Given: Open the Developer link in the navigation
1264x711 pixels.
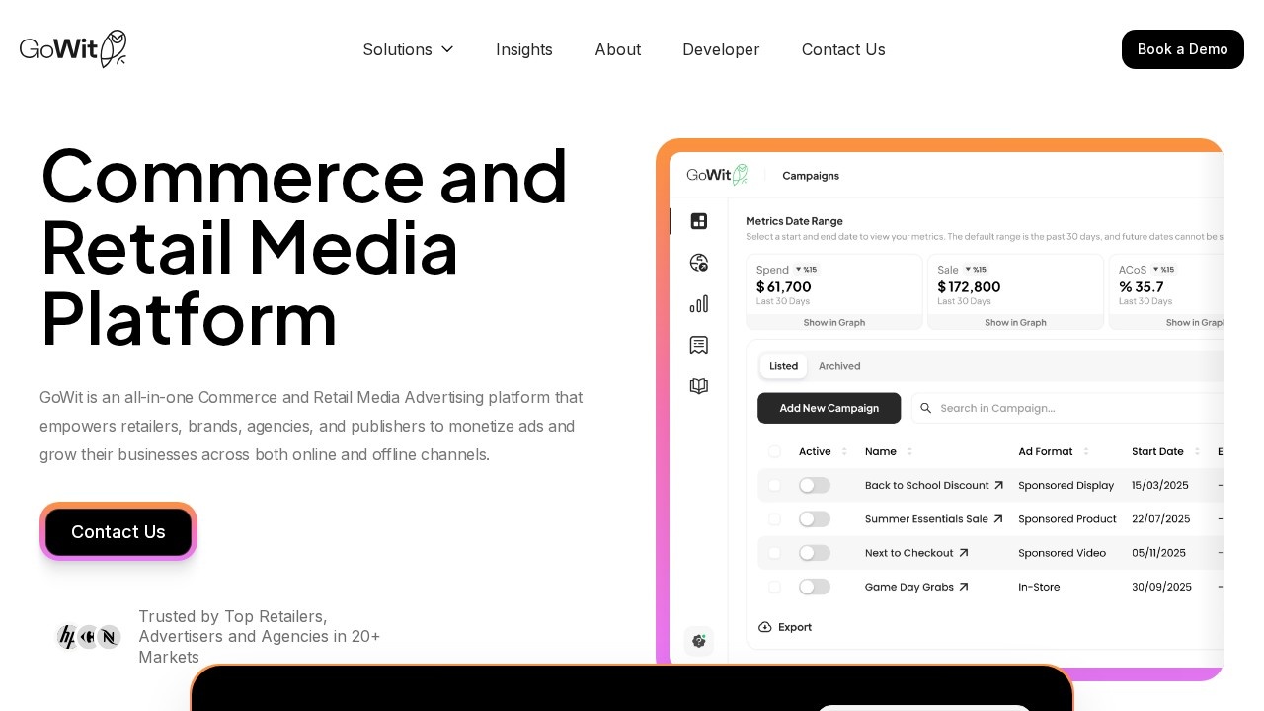Looking at the screenshot, I should tap(721, 49).
